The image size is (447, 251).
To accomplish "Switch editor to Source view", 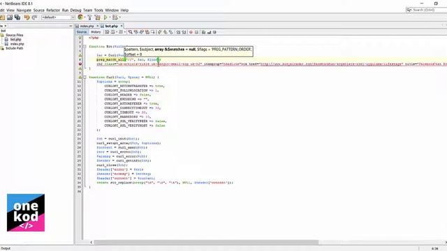I will 82,32.
